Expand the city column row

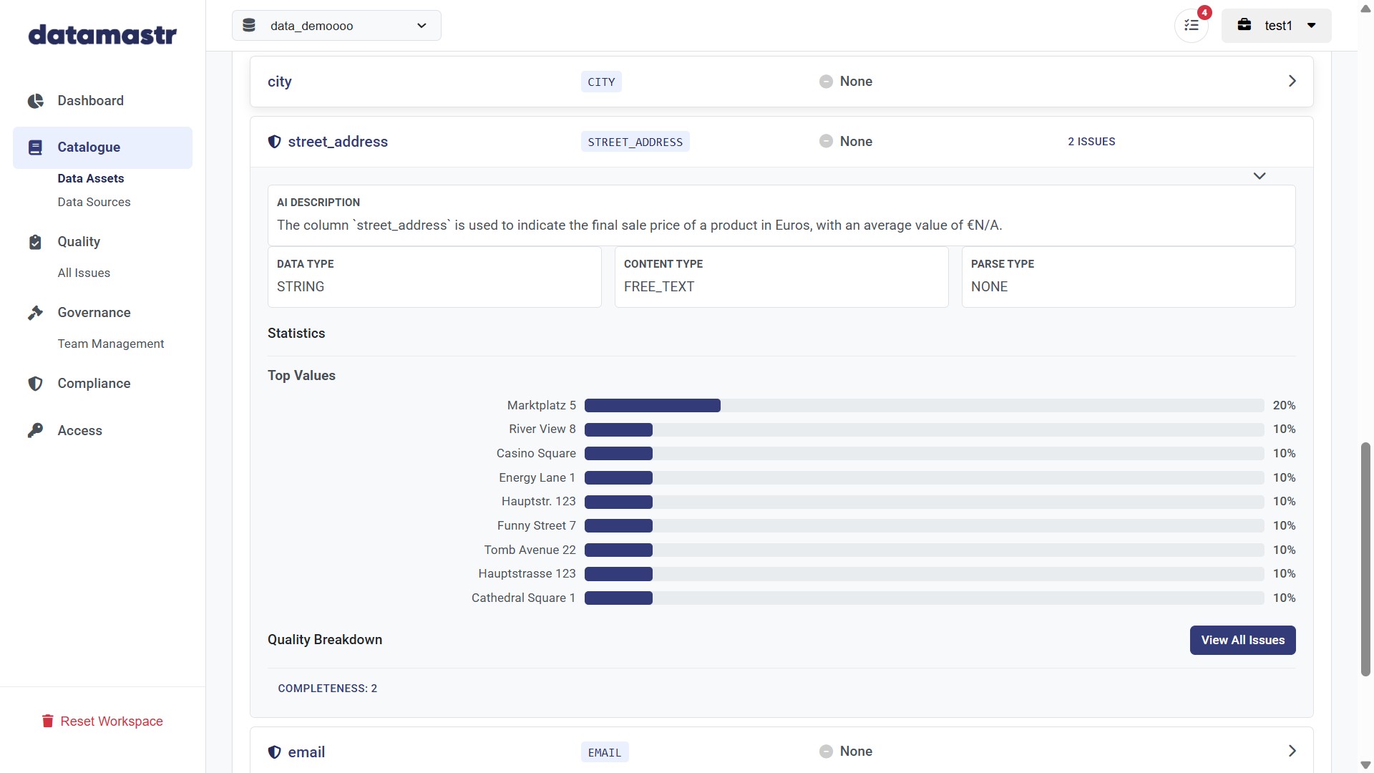pos(1292,82)
